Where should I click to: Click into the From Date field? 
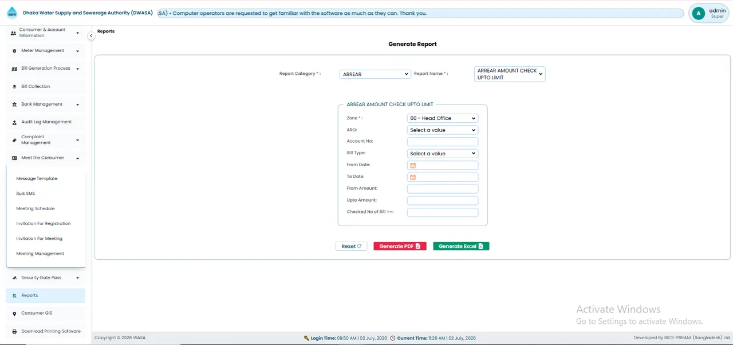tap(442, 166)
